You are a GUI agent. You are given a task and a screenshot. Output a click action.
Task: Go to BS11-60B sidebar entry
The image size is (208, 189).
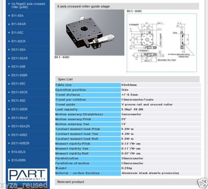(x=18, y=67)
